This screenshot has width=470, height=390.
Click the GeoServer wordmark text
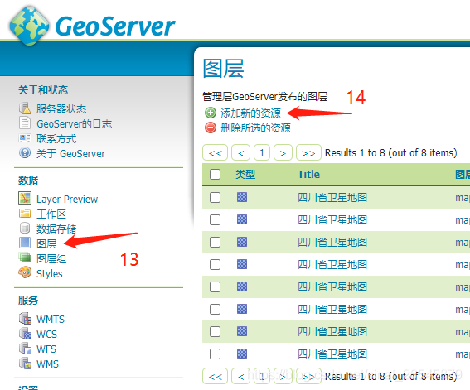(x=115, y=26)
